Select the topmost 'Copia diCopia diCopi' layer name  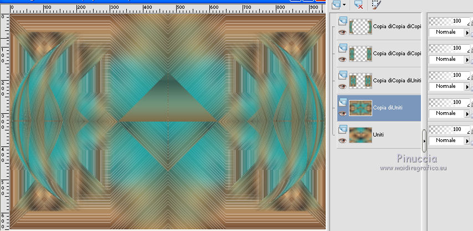[x=397, y=26]
